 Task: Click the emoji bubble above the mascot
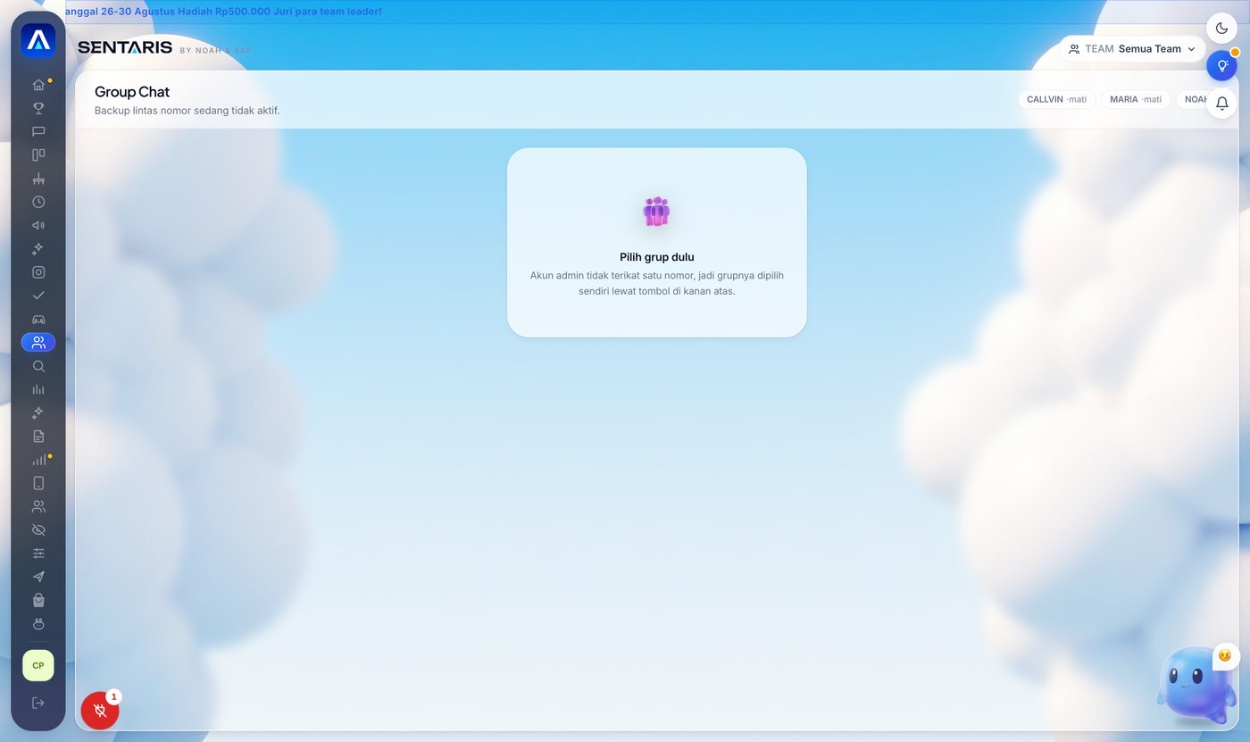(x=1225, y=655)
